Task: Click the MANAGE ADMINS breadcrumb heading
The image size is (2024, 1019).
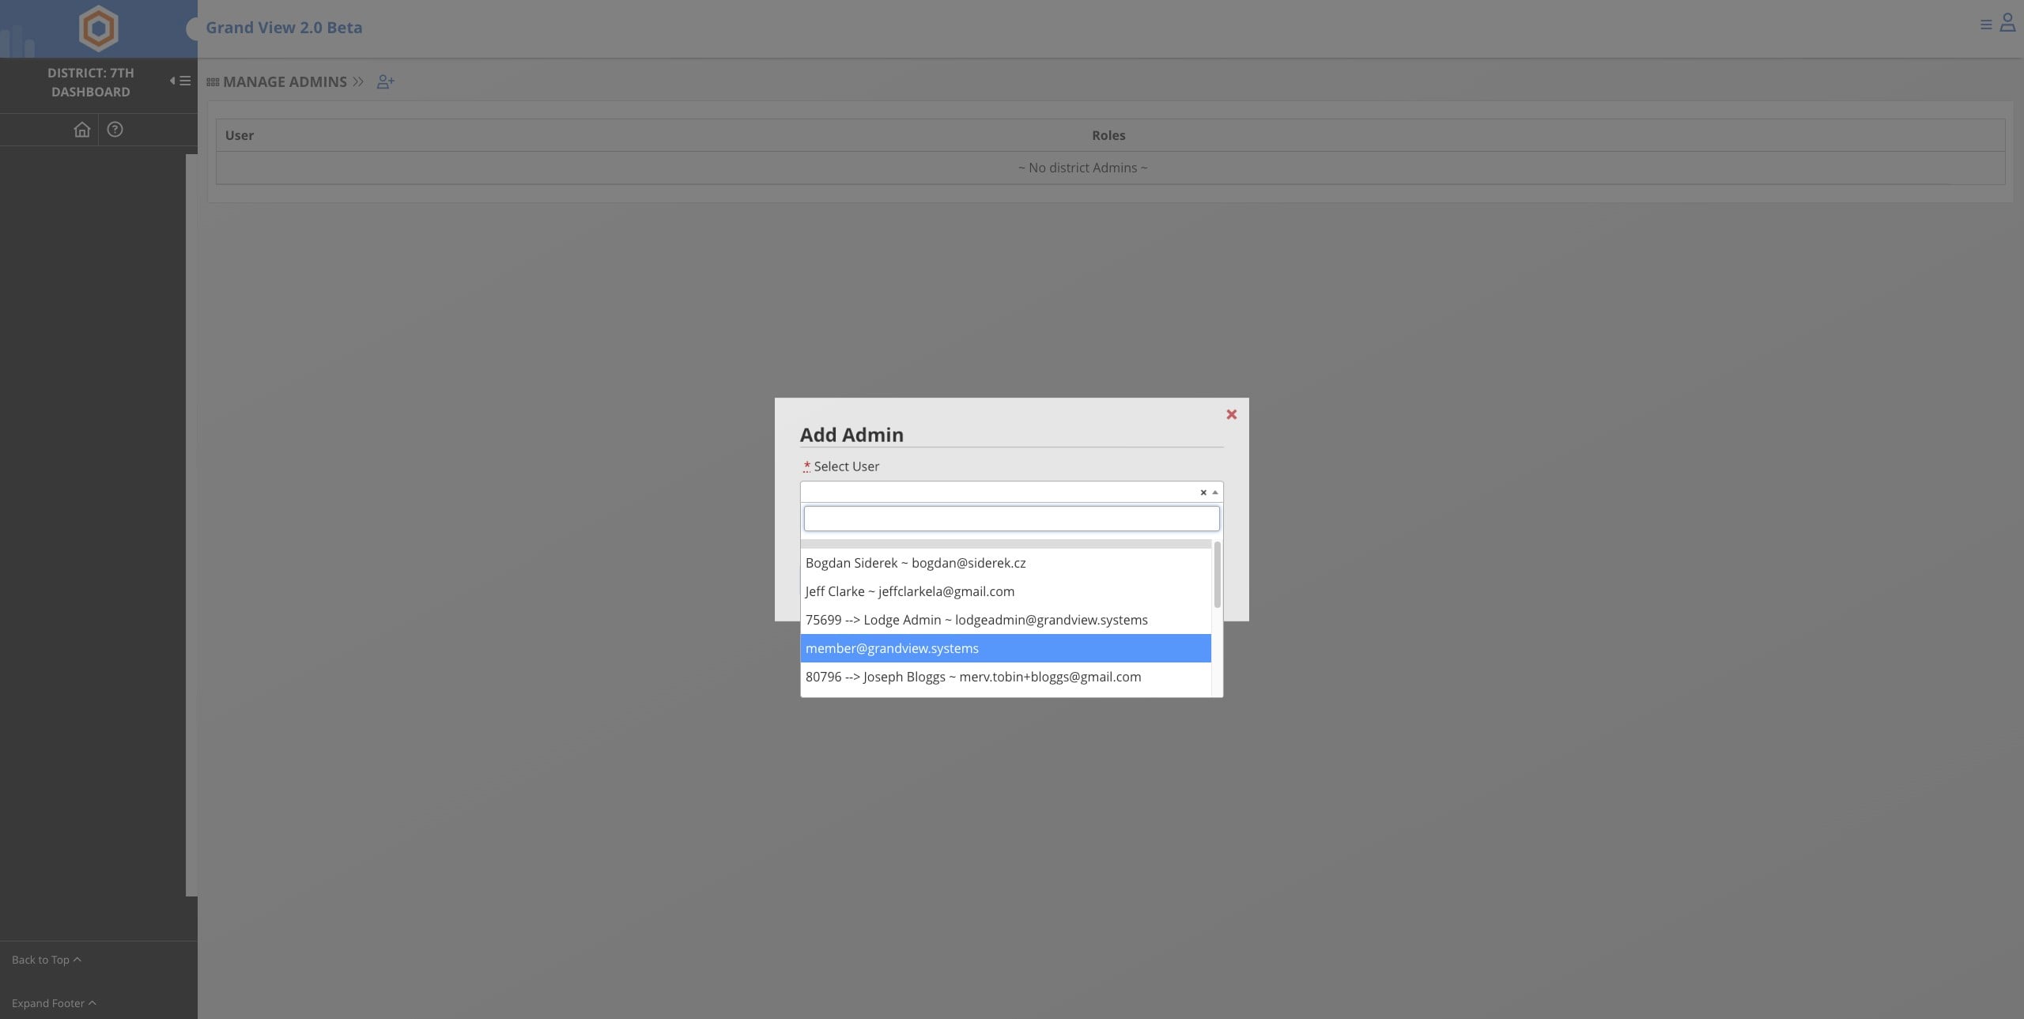Action: point(285,82)
